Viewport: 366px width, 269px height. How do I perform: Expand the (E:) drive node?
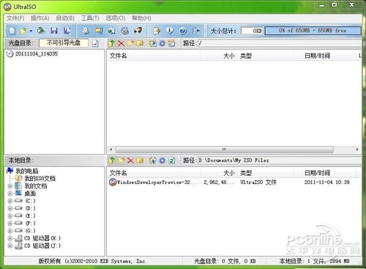(10, 216)
